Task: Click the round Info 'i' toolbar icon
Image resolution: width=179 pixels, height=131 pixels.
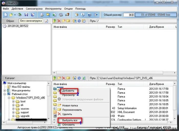Action: [83, 15]
